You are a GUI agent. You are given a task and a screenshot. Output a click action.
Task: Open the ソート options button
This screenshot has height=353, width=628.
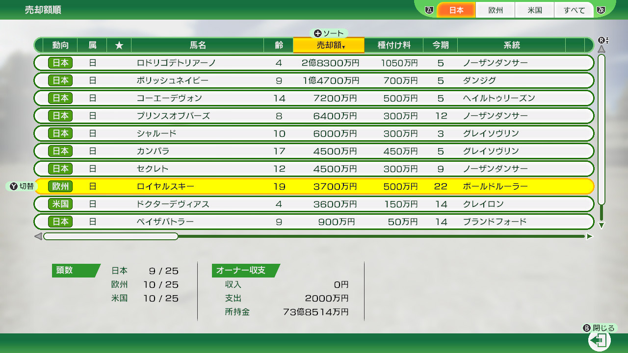click(x=329, y=33)
